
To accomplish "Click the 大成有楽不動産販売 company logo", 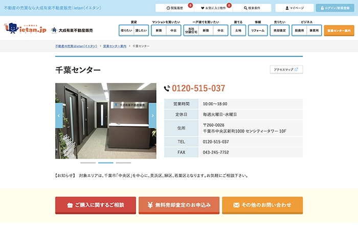I will tap(72, 30).
